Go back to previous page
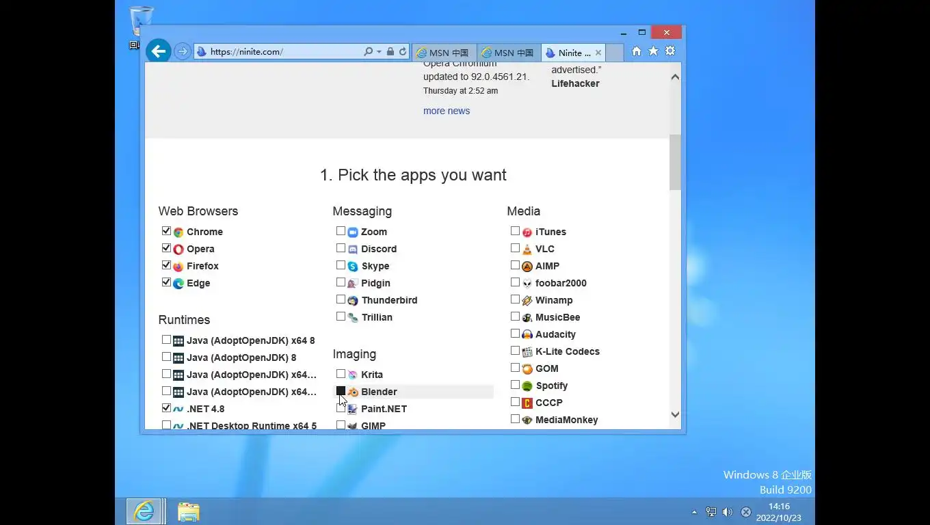This screenshot has width=930, height=525. tap(158, 51)
